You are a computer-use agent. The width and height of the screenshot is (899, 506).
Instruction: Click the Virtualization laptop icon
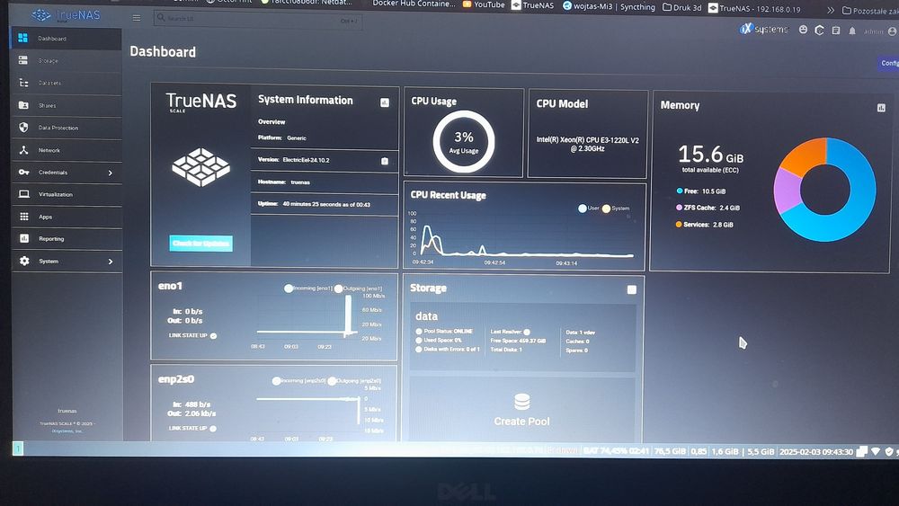24,194
